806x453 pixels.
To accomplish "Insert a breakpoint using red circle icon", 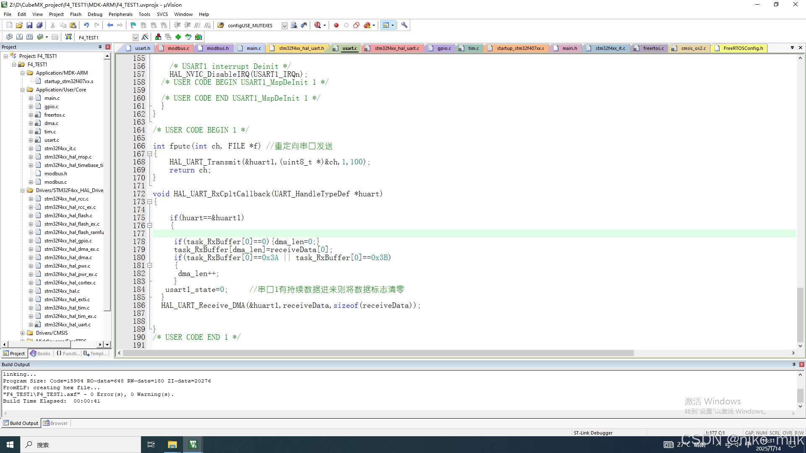I will (336, 25).
